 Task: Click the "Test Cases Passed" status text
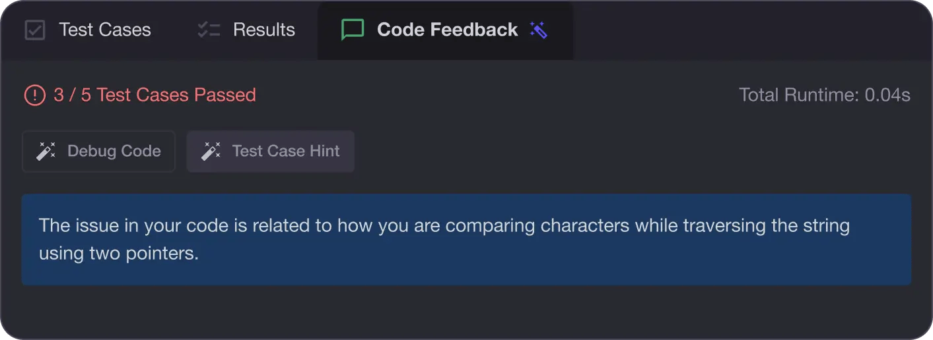[176, 96]
